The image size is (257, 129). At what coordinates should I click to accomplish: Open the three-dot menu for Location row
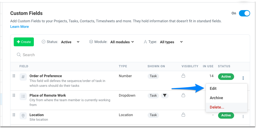243,117
